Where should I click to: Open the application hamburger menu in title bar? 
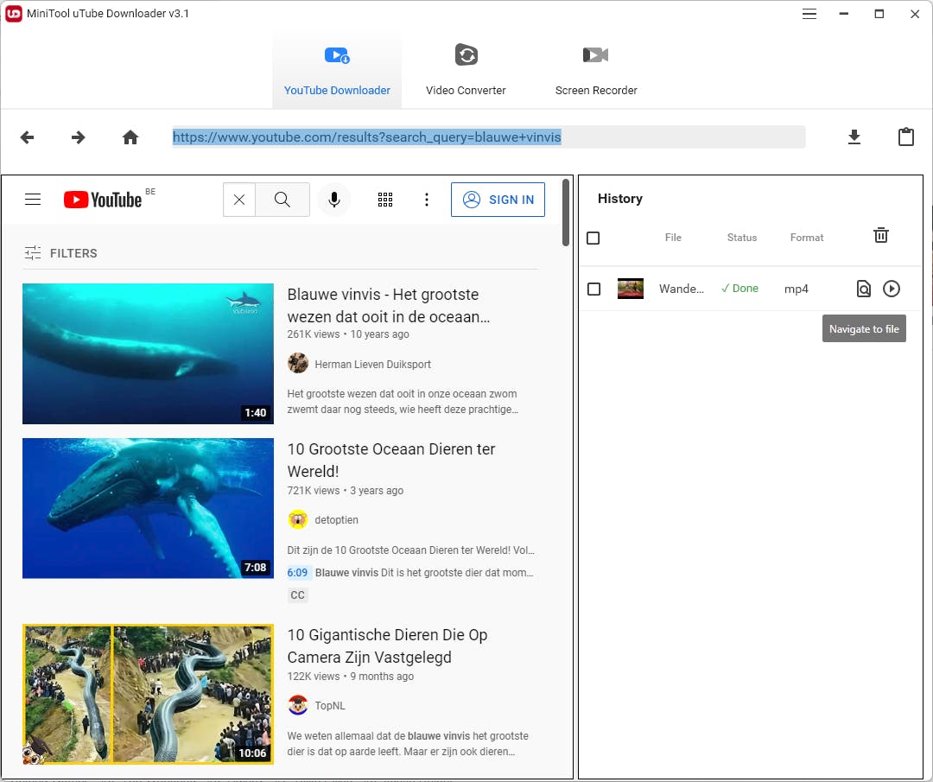coord(809,14)
